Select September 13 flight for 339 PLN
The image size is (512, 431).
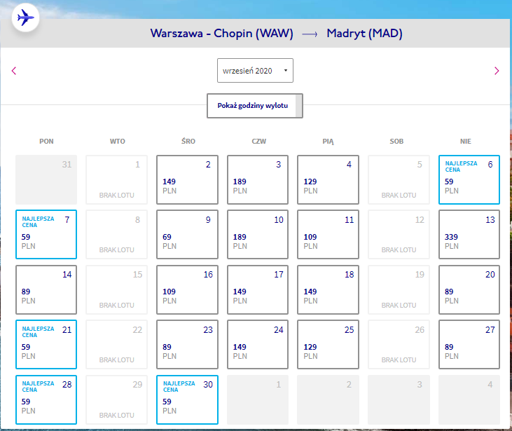pos(469,235)
